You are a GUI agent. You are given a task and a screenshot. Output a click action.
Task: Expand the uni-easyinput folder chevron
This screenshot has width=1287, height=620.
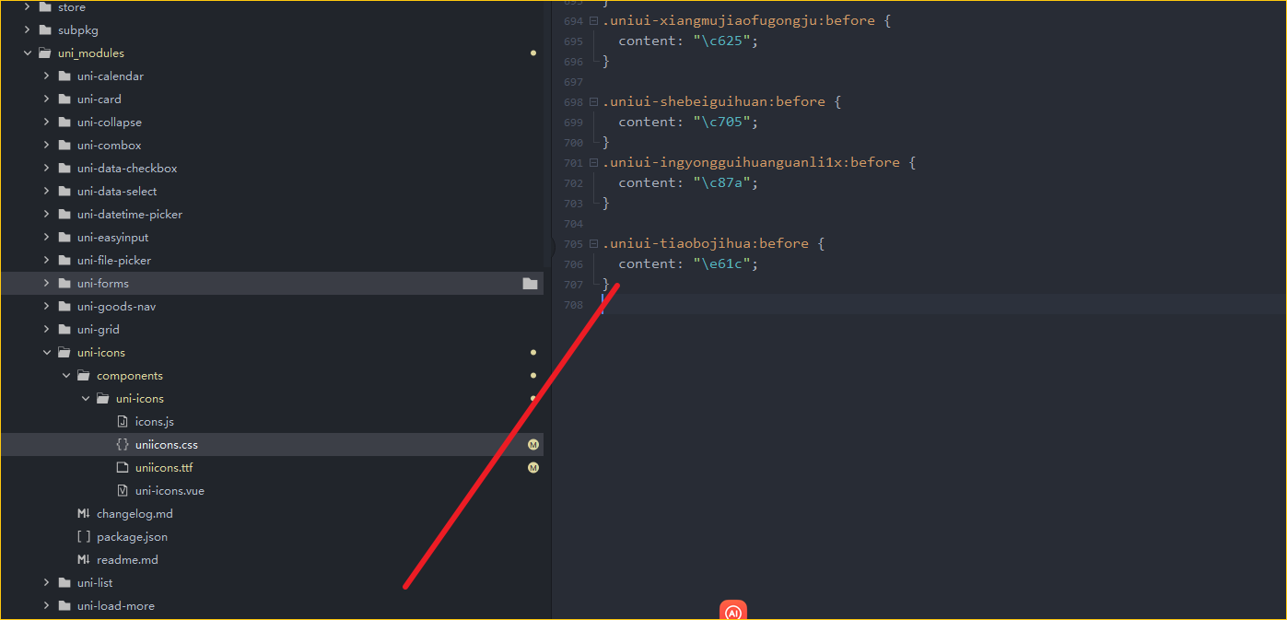[47, 238]
